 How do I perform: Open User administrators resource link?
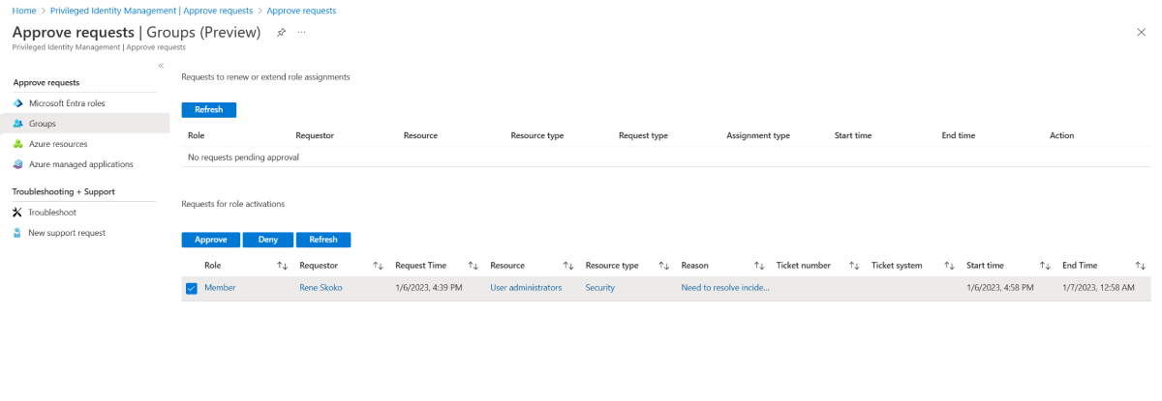pyautogui.click(x=526, y=288)
